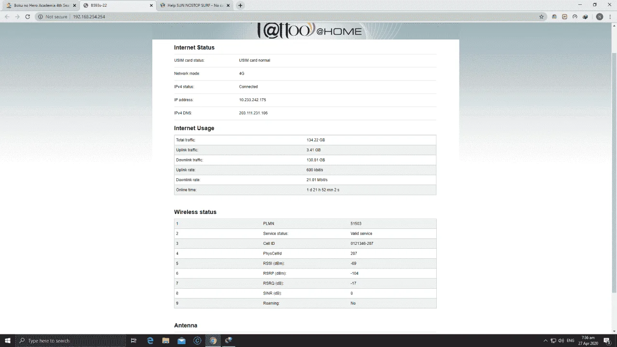Switch ENG input language
Screen dimensions: 617x347
click(571, 341)
